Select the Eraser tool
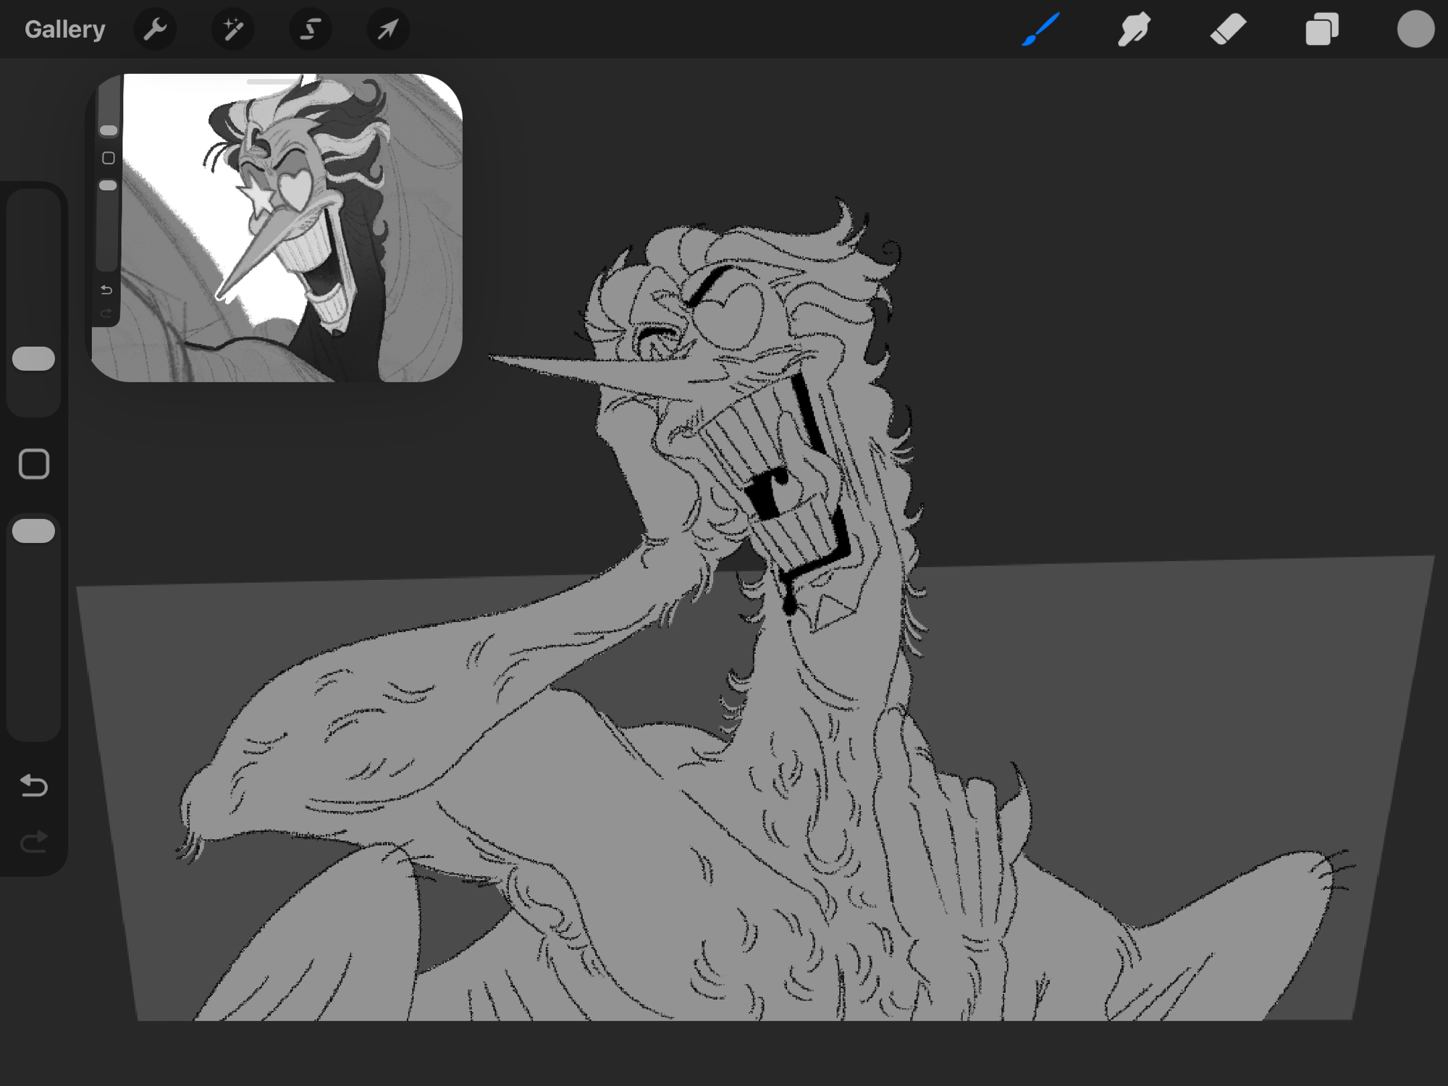 tap(1228, 30)
